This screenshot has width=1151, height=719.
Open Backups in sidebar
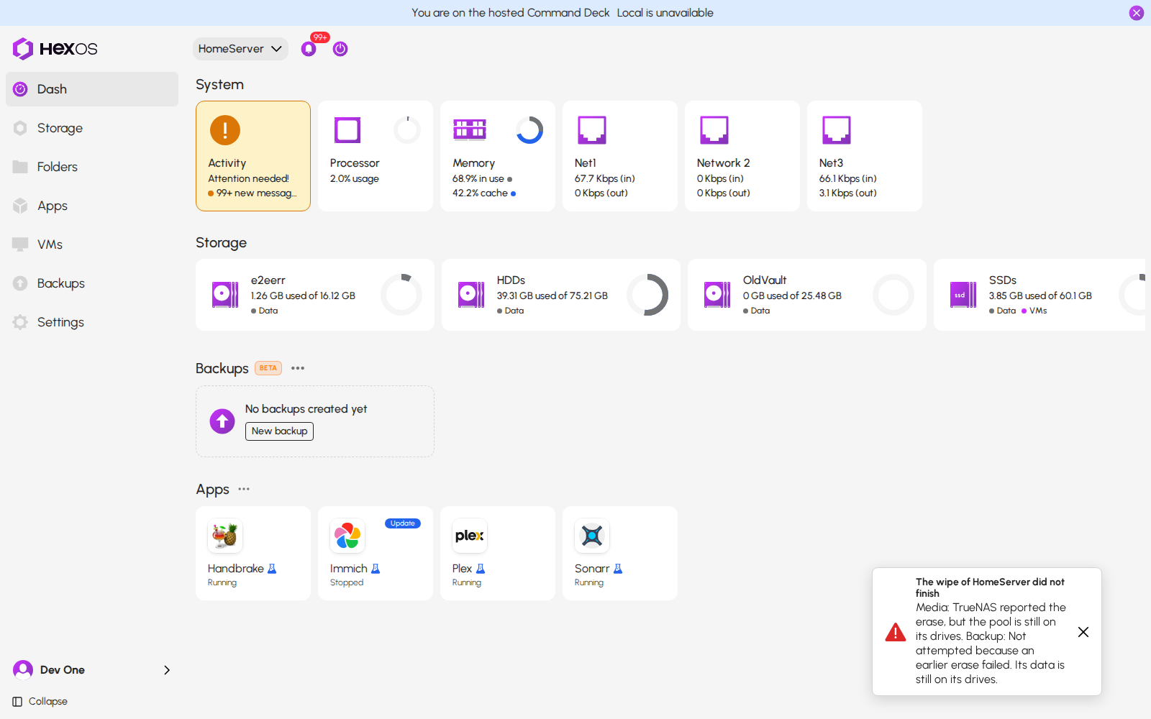[92, 283]
